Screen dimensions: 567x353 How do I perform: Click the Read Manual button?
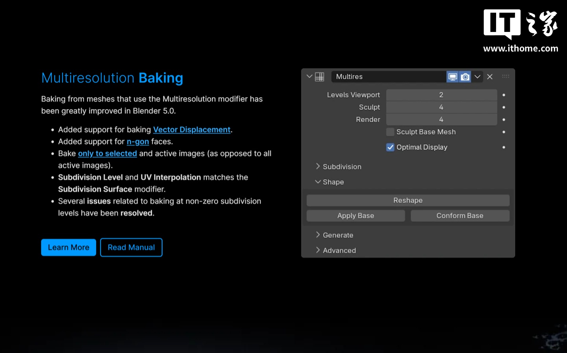[131, 247]
